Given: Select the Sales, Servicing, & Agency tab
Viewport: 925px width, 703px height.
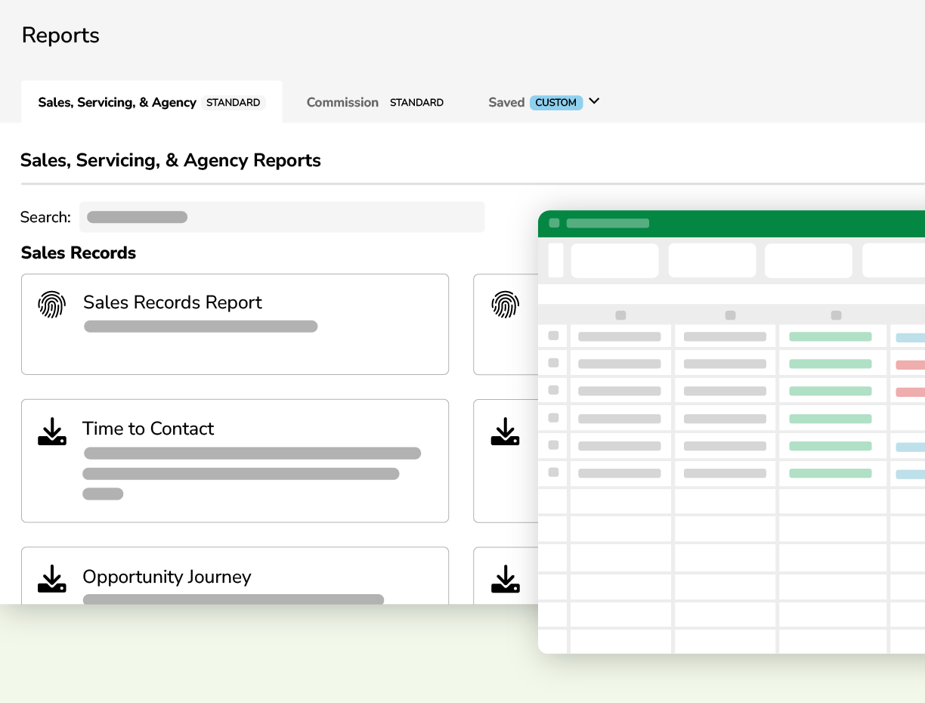Looking at the screenshot, I should (x=117, y=102).
